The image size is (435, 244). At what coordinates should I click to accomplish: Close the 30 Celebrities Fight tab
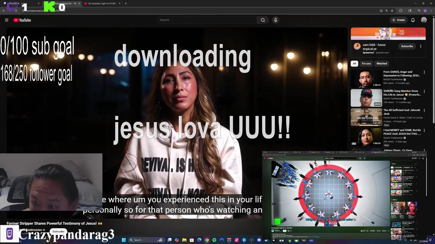[x=120, y=3]
